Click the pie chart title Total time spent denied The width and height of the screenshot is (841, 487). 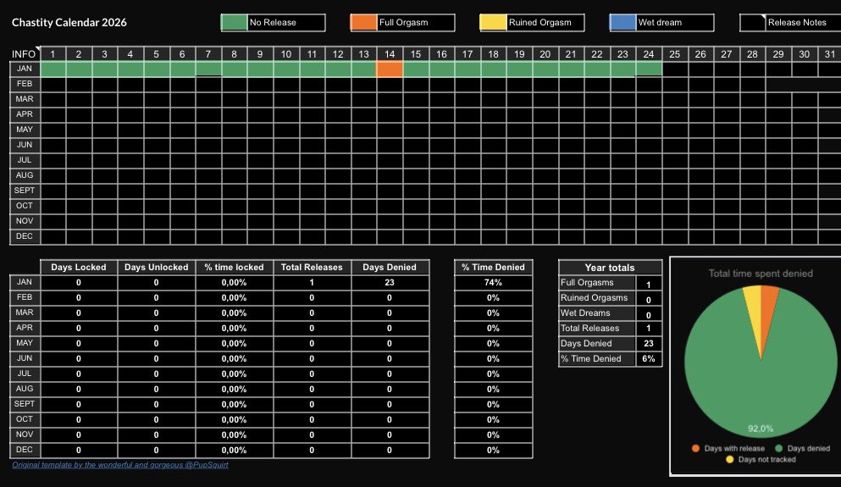point(761,274)
